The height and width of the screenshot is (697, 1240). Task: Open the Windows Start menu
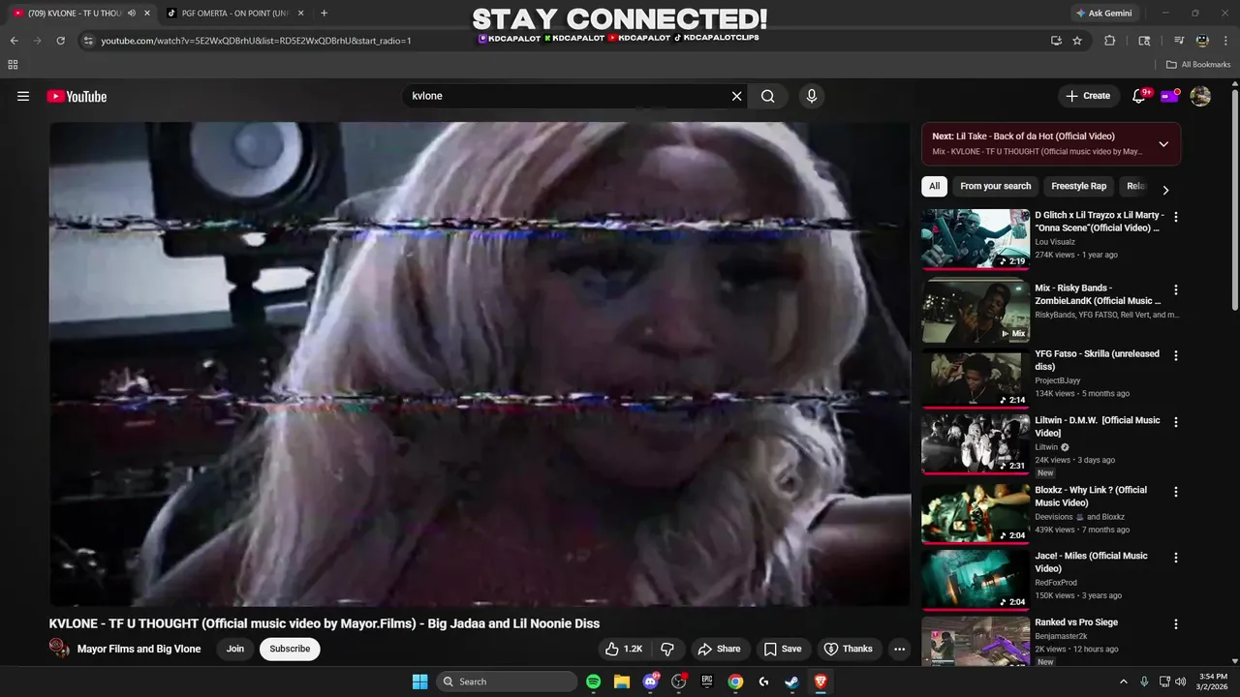click(x=419, y=682)
